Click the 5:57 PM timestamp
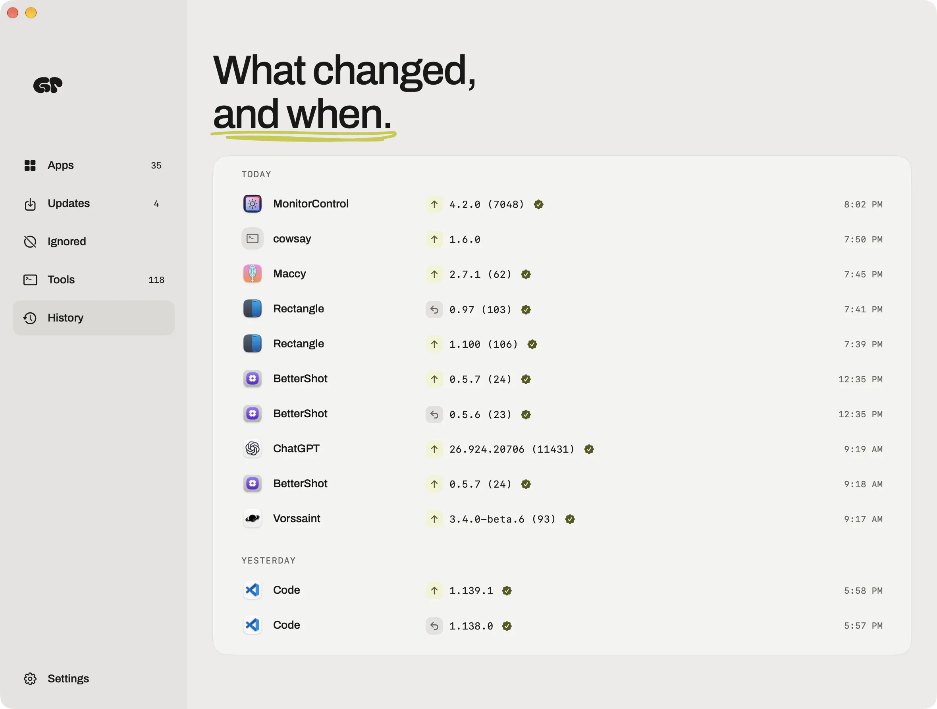 pyautogui.click(x=863, y=626)
